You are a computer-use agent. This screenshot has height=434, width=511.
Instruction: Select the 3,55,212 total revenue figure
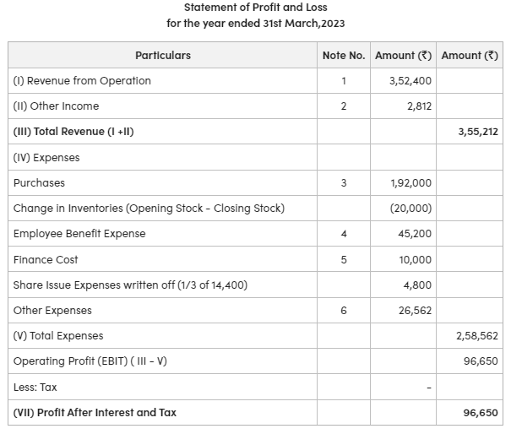pyautogui.click(x=478, y=132)
